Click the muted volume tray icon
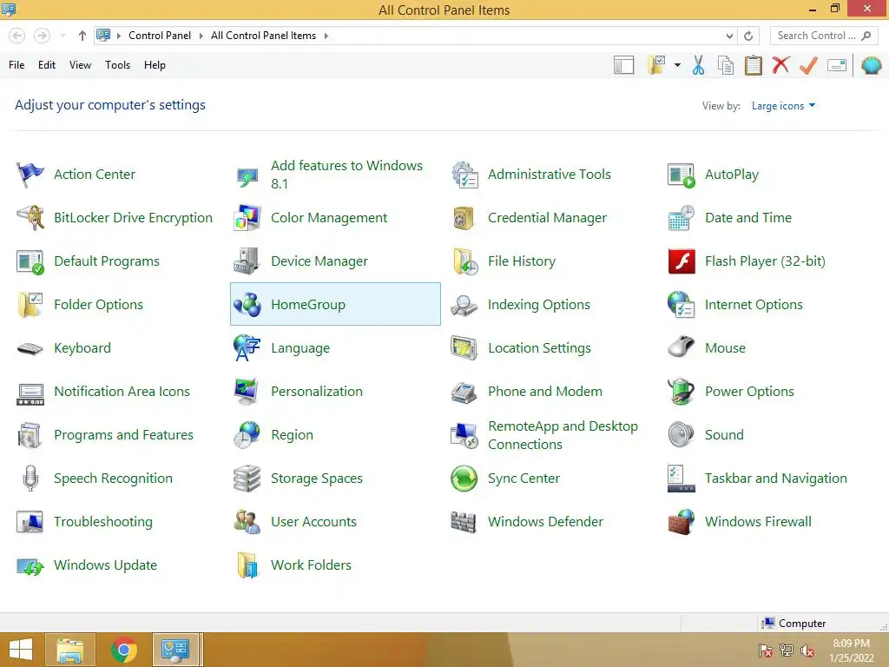 tap(807, 650)
